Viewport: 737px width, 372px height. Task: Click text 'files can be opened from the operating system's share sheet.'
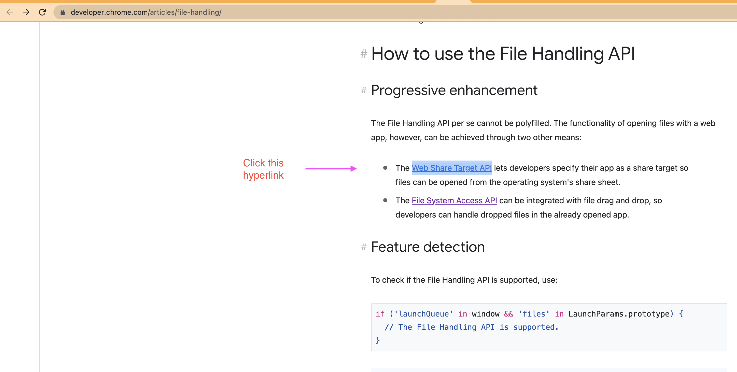(x=508, y=182)
